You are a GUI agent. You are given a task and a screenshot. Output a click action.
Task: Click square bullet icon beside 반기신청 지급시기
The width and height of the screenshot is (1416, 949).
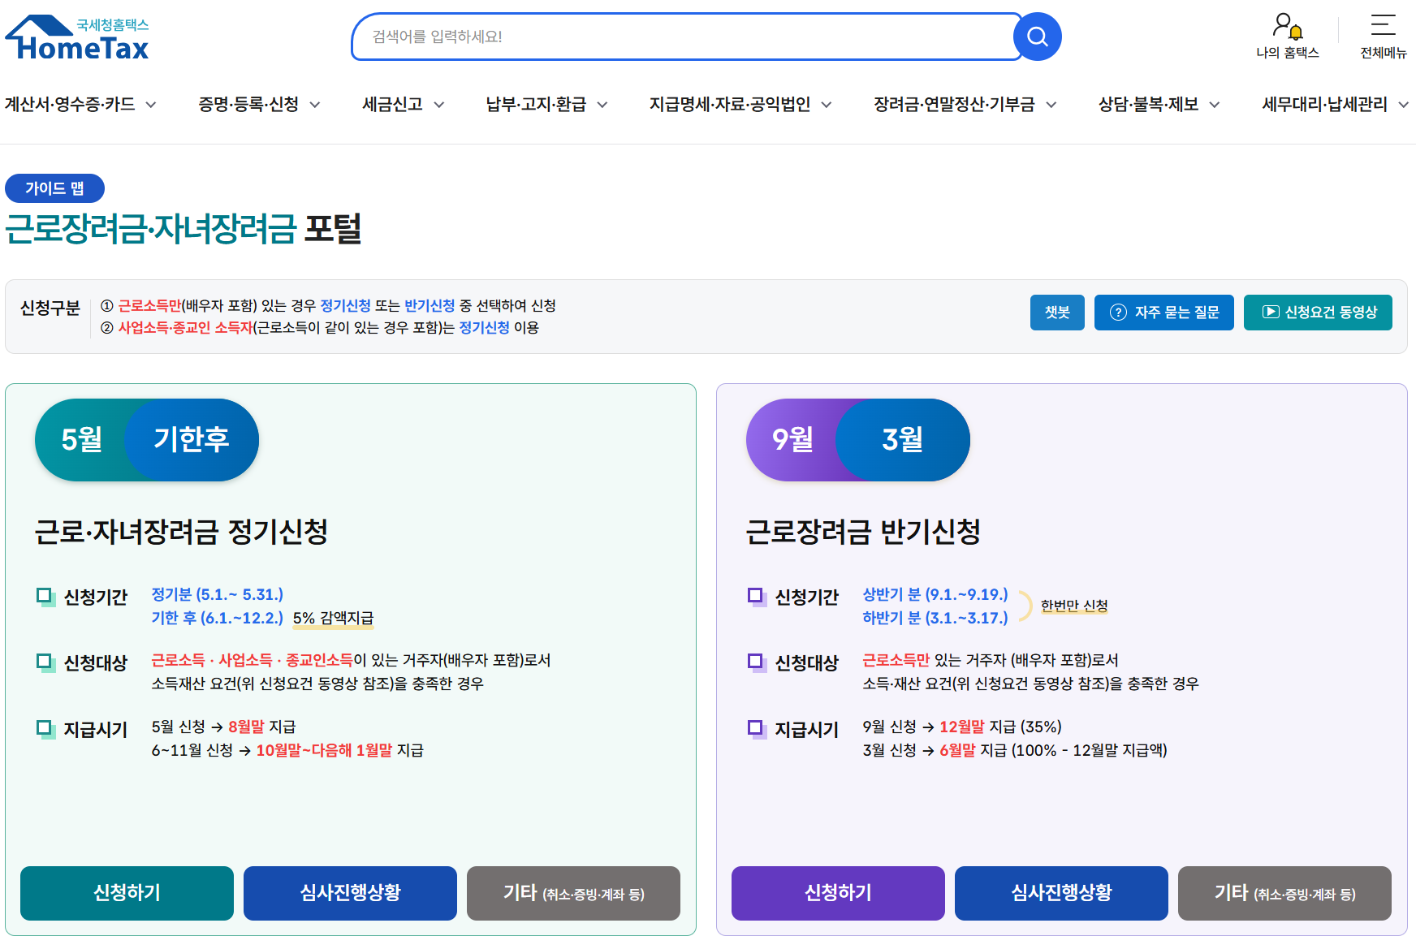[x=757, y=729]
